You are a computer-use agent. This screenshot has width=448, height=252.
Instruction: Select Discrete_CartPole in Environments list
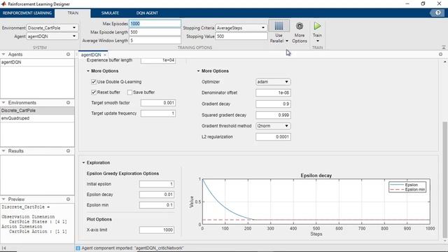37,111
